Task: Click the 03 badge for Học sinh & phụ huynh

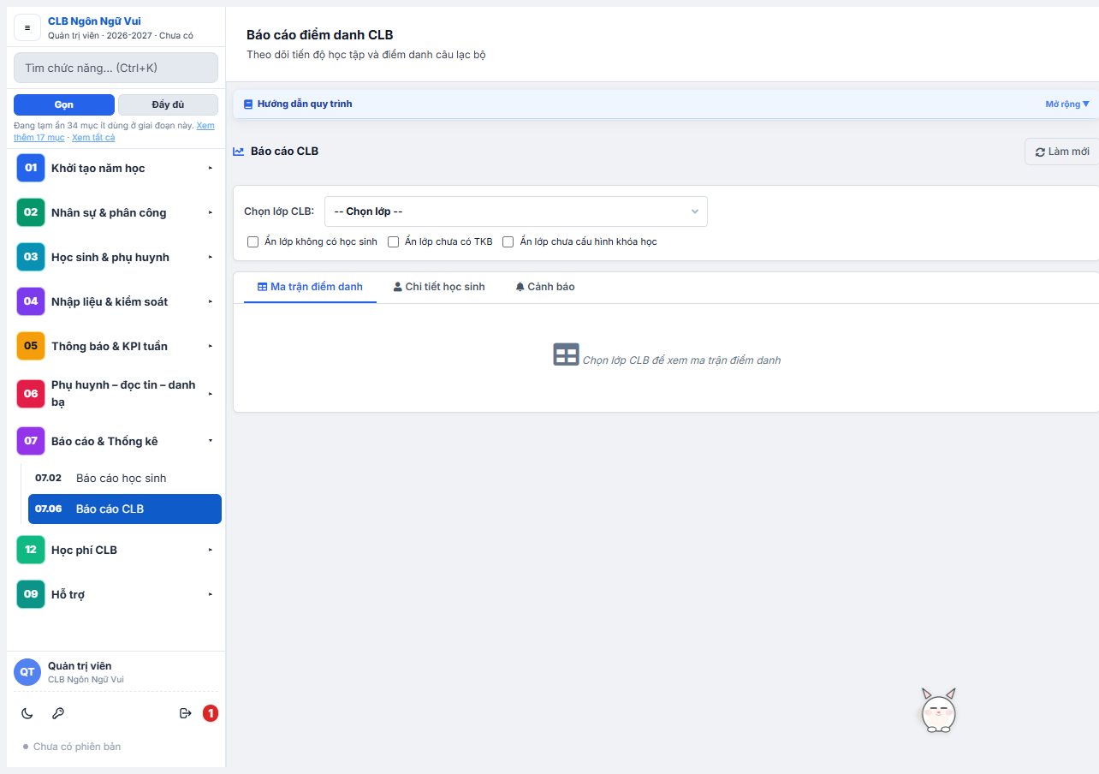Action: pyautogui.click(x=31, y=257)
